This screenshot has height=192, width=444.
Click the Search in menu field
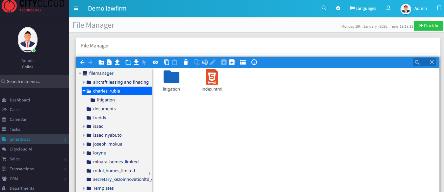point(35,81)
